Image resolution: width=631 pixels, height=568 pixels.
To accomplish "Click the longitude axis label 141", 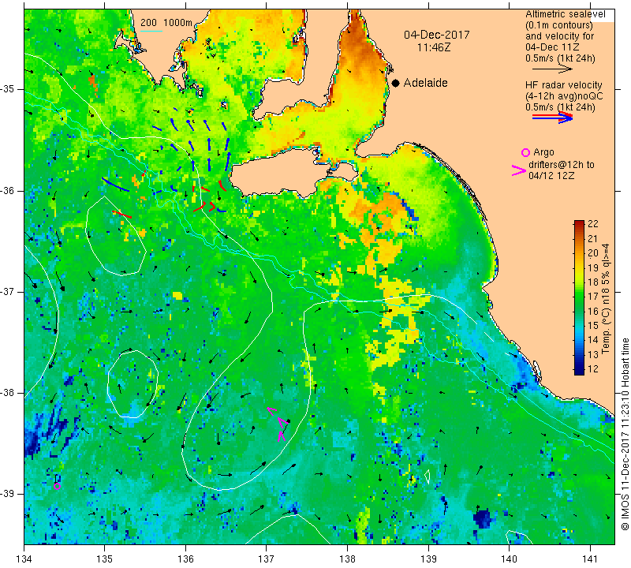I will (x=590, y=559).
